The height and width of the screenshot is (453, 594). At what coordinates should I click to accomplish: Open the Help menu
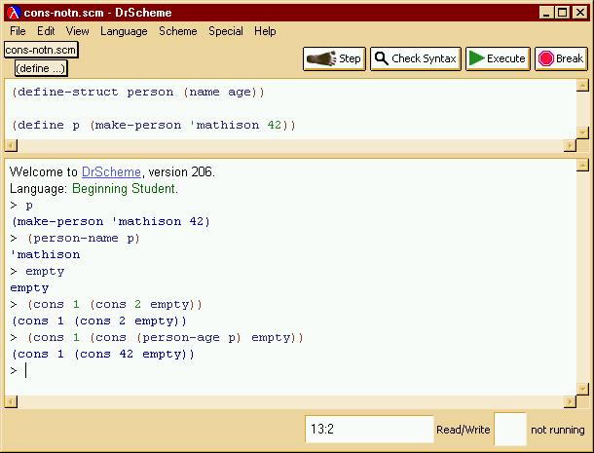(x=265, y=31)
